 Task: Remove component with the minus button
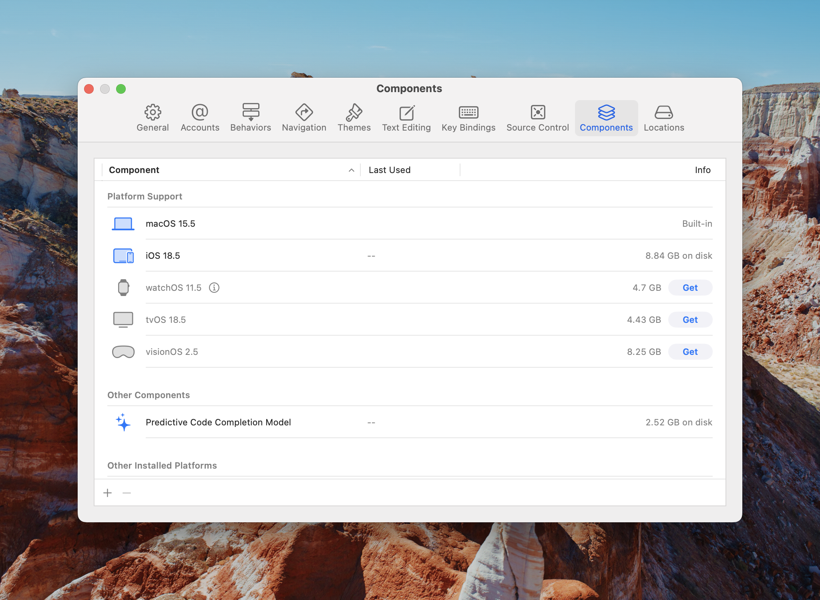click(127, 493)
